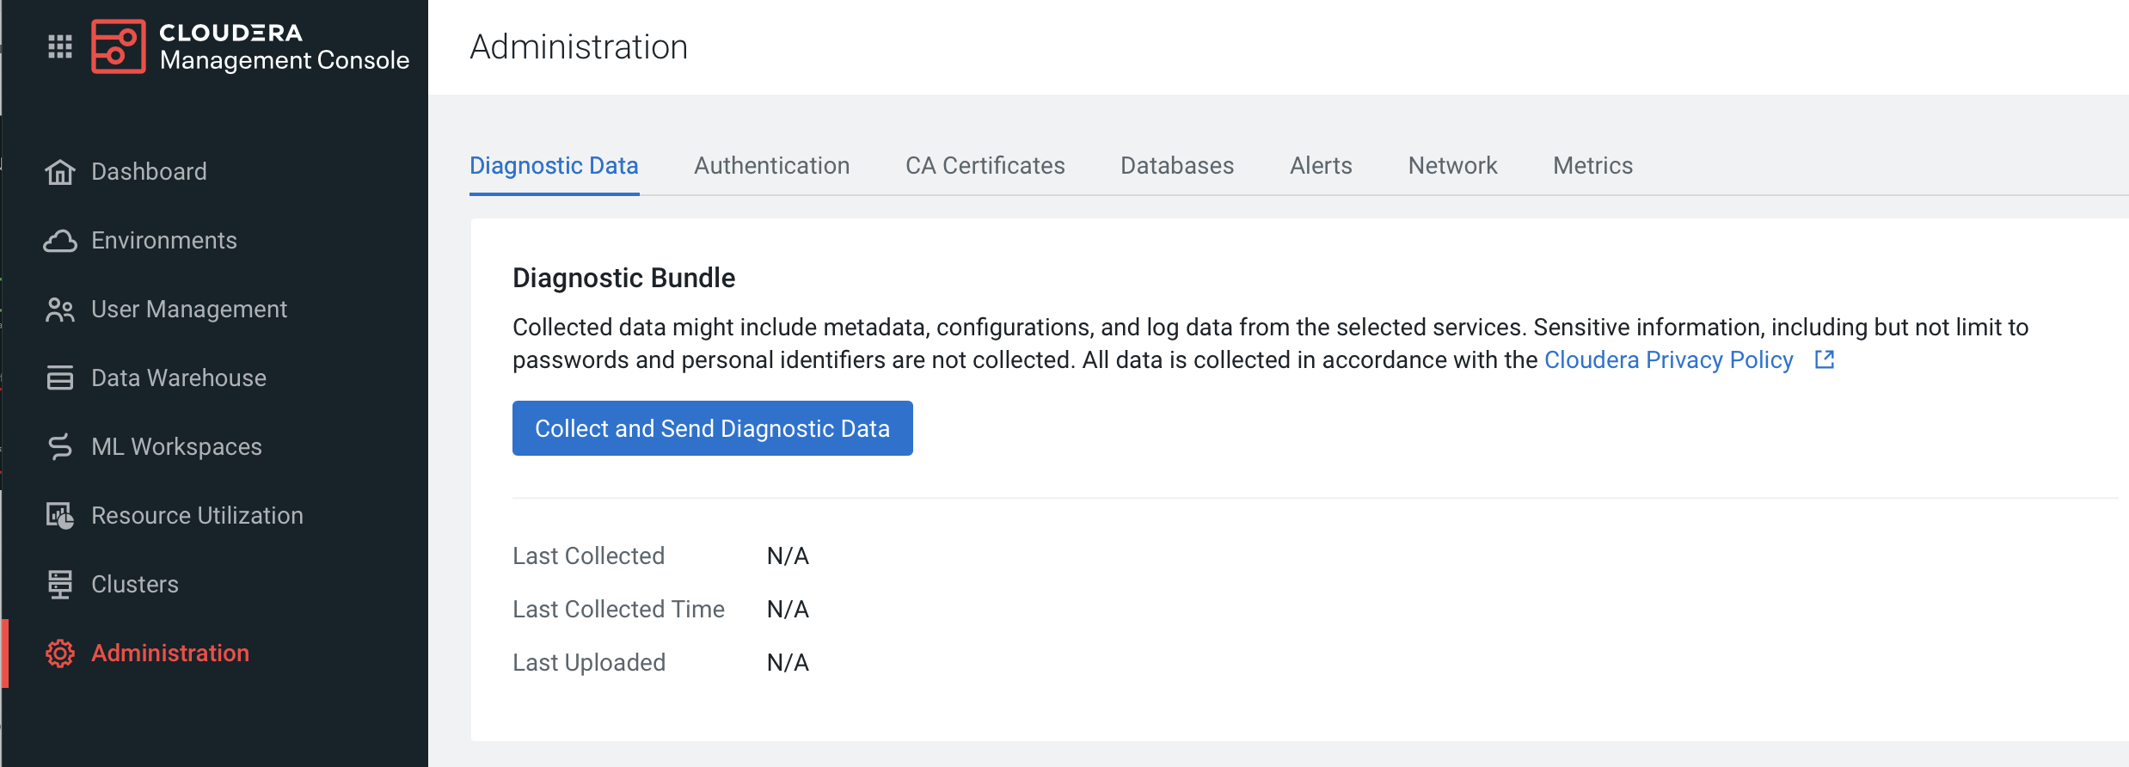Click the ML Workspaces icon
This screenshot has height=767, width=2129.
[x=59, y=447]
